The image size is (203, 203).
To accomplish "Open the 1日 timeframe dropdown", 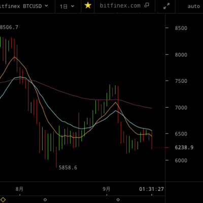I will (67, 7).
